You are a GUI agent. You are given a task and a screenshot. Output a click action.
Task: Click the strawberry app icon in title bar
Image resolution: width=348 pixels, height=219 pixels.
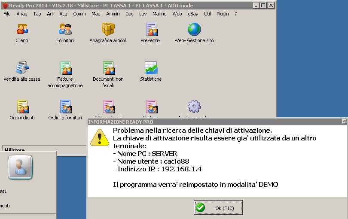click(5, 6)
